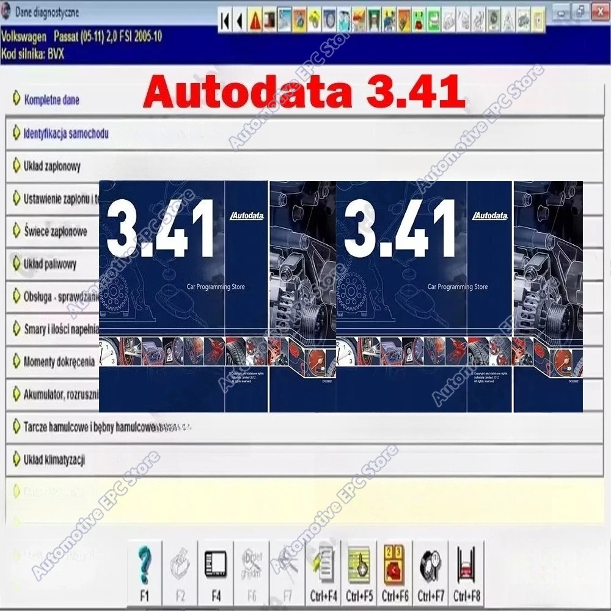611x611 pixels.
Task: Click the Dane diagnostyczne window title
Action: point(47,12)
